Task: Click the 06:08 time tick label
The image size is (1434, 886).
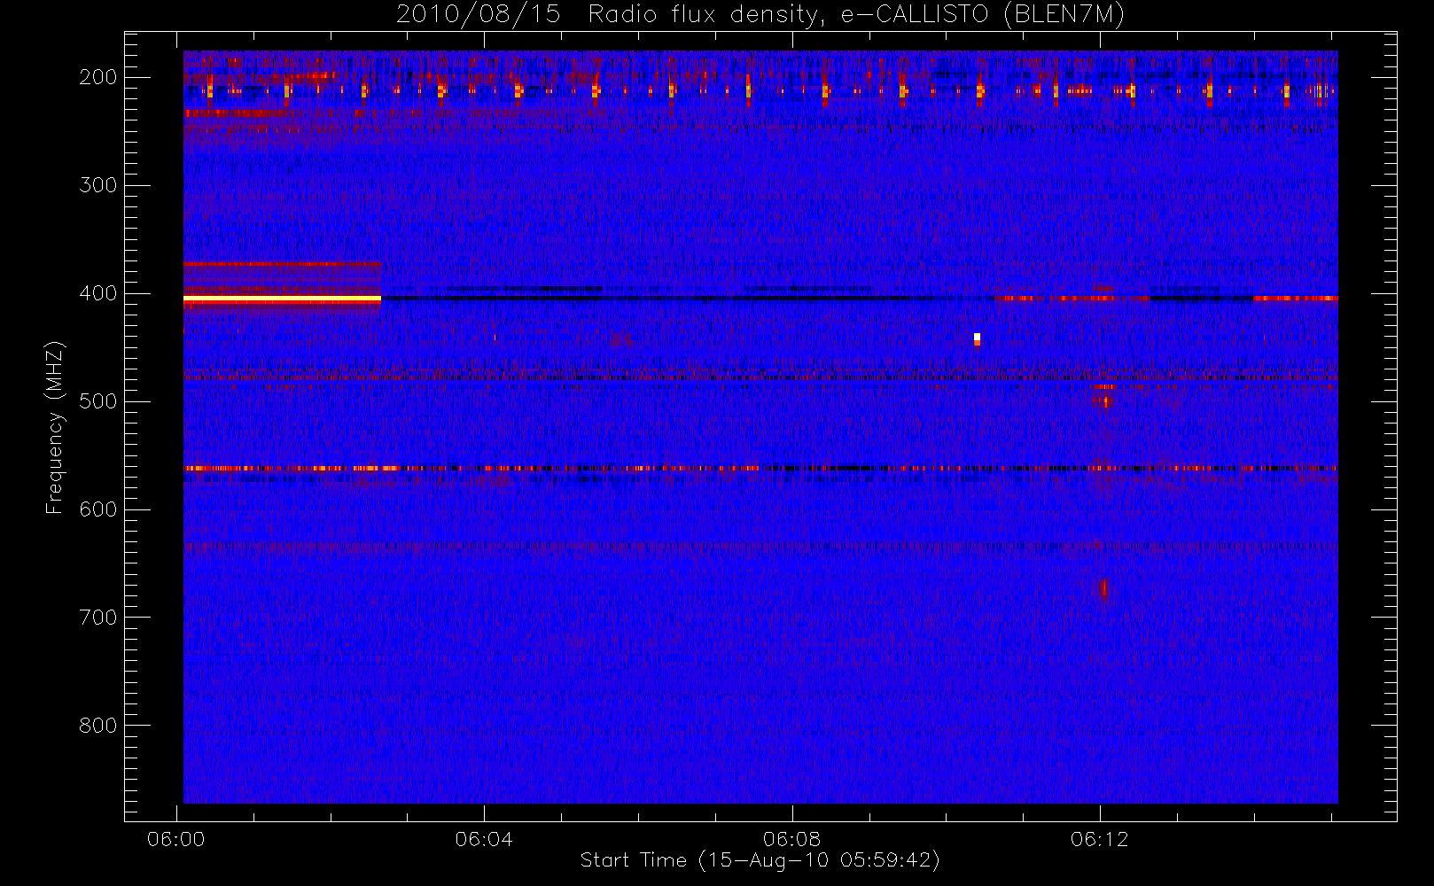Action: click(x=792, y=839)
